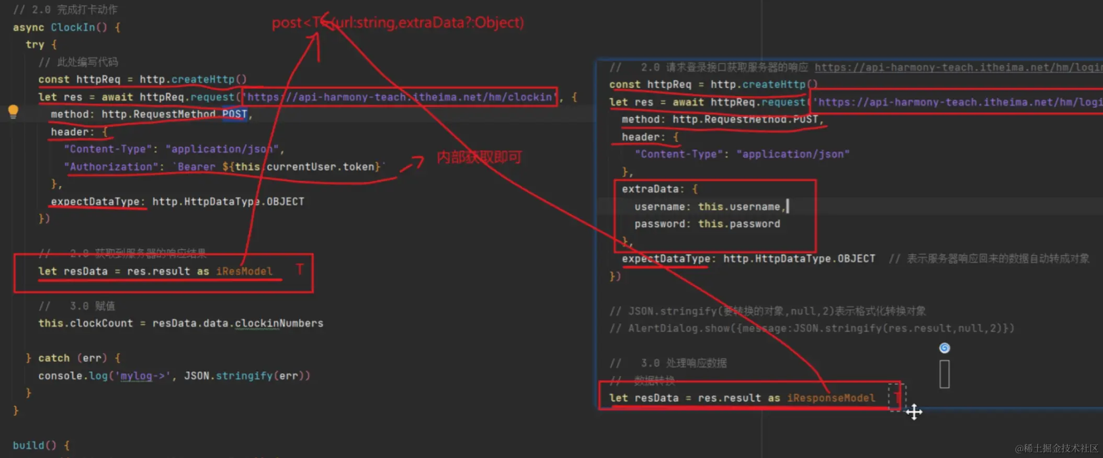The image size is (1103, 458).
Task: Click the "Authorization" Bearer token line
Action: coord(225,167)
